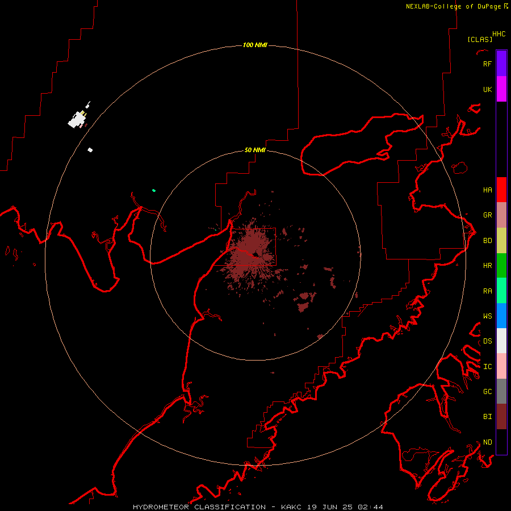Screen dimensions: 511x511
Task: Click the RF legend label
Action: (487, 64)
